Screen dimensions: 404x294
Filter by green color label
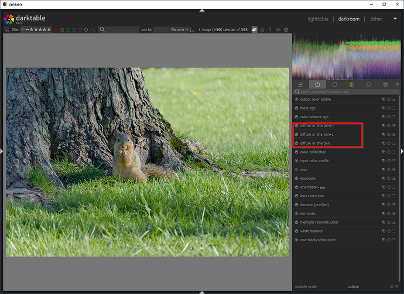pyautogui.click(x=69, y=30)
